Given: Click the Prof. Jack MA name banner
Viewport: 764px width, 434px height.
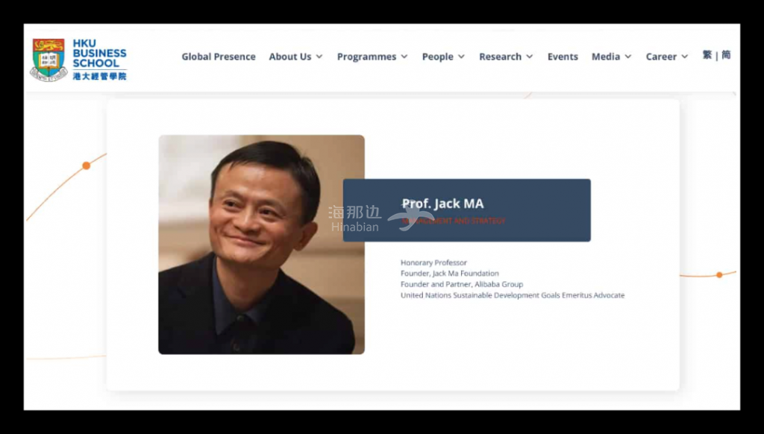Looking at the screenshot, I should click(466, 210).
